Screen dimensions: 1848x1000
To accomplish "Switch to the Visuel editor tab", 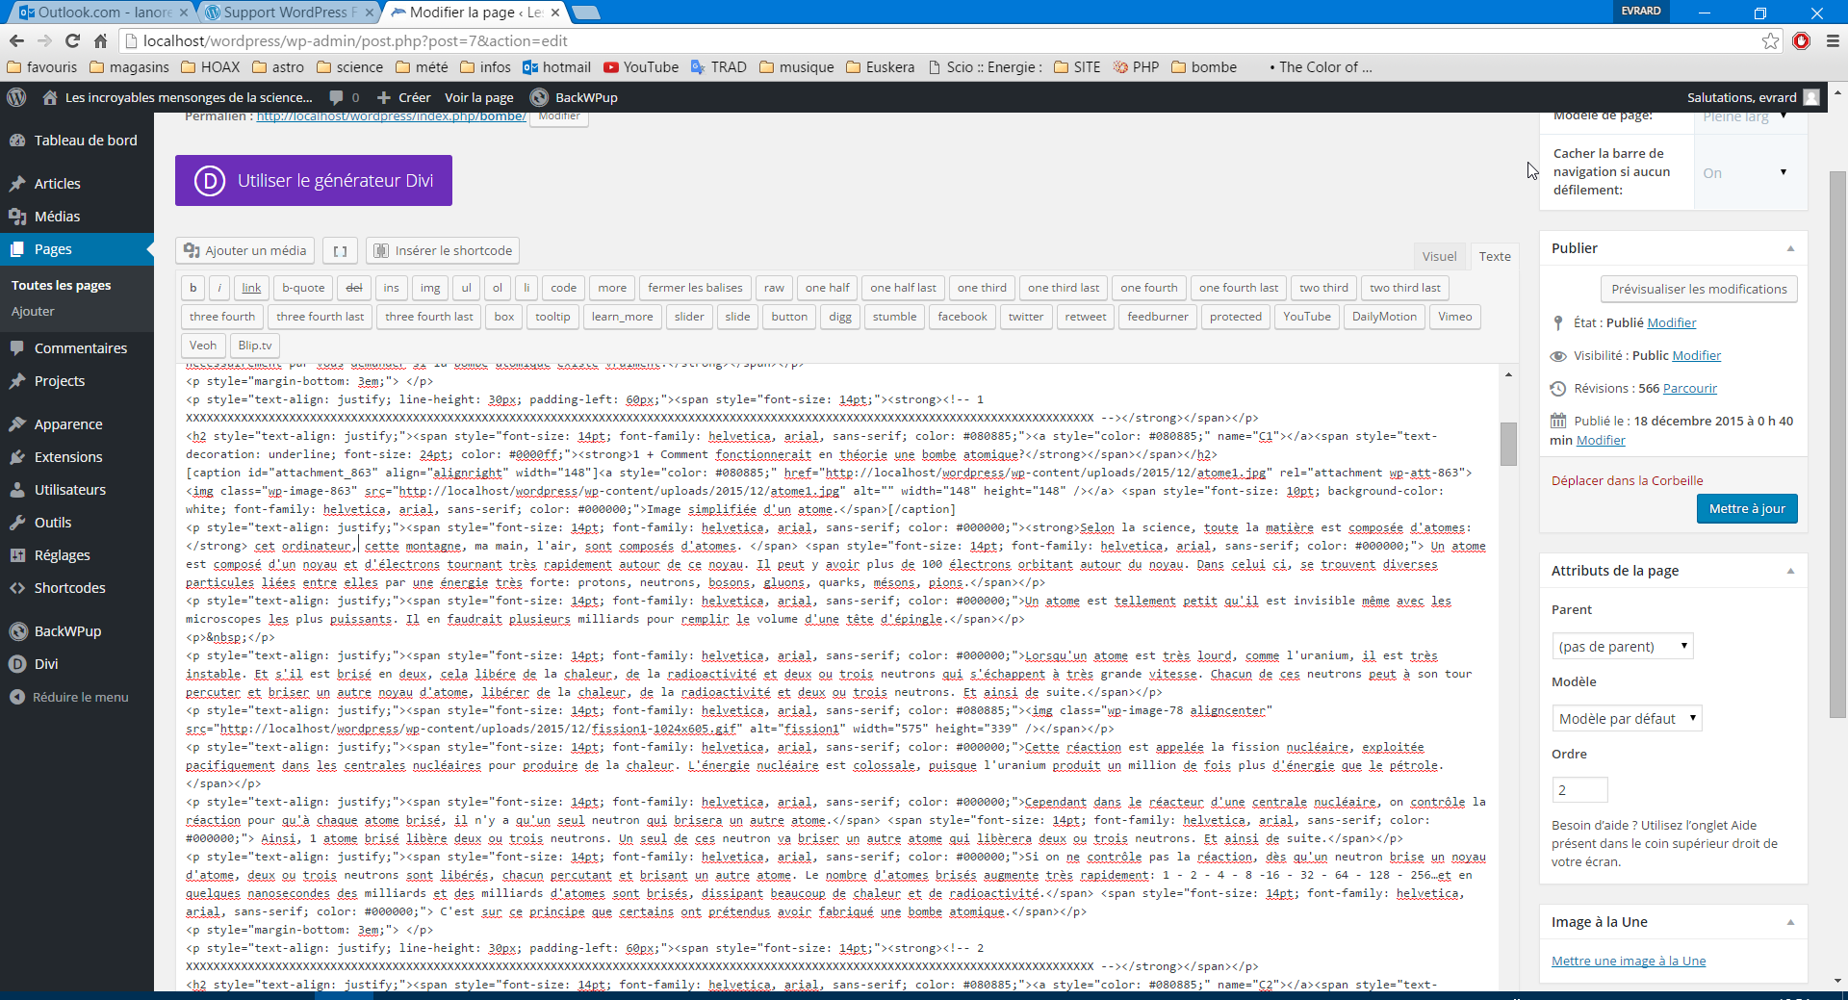I will (x=1439, y=256).
